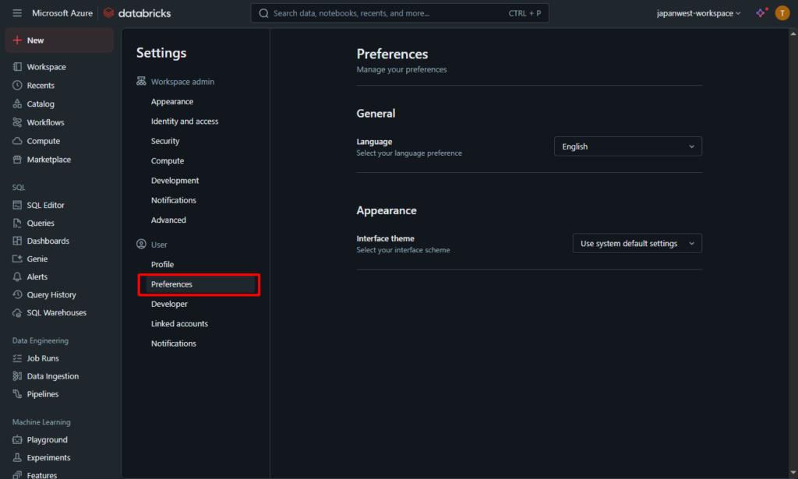Open SQL Editor from the sidebar
The image size is (798, 479).
45,205
